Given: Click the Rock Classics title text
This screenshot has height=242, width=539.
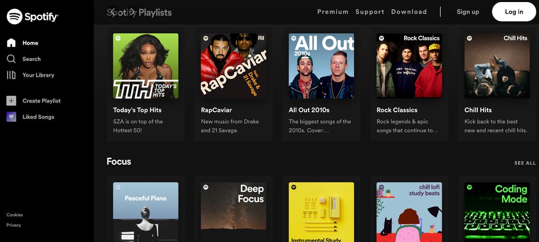Looking at the screenshot, I should 397,110.
